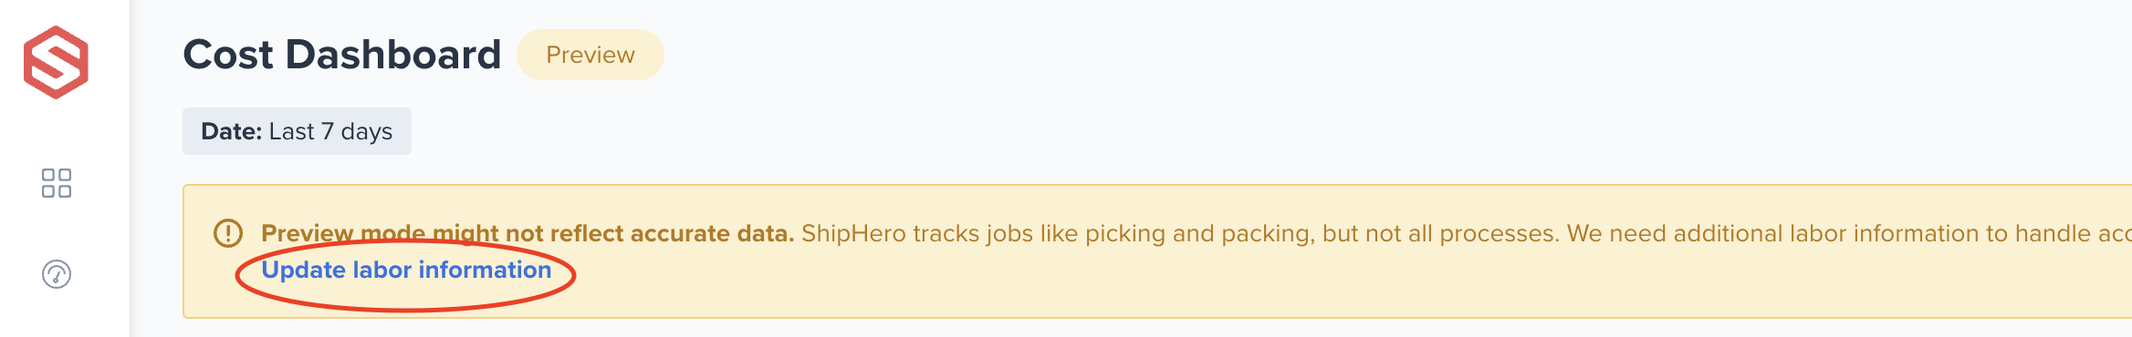
Task: Open the Date: Last 7 days filter
Action: [x=297, y=131]
